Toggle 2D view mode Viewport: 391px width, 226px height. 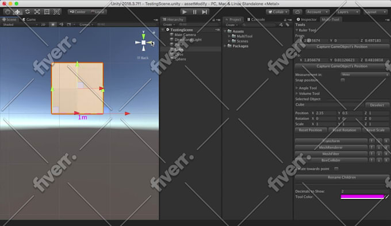click(43, 25)
